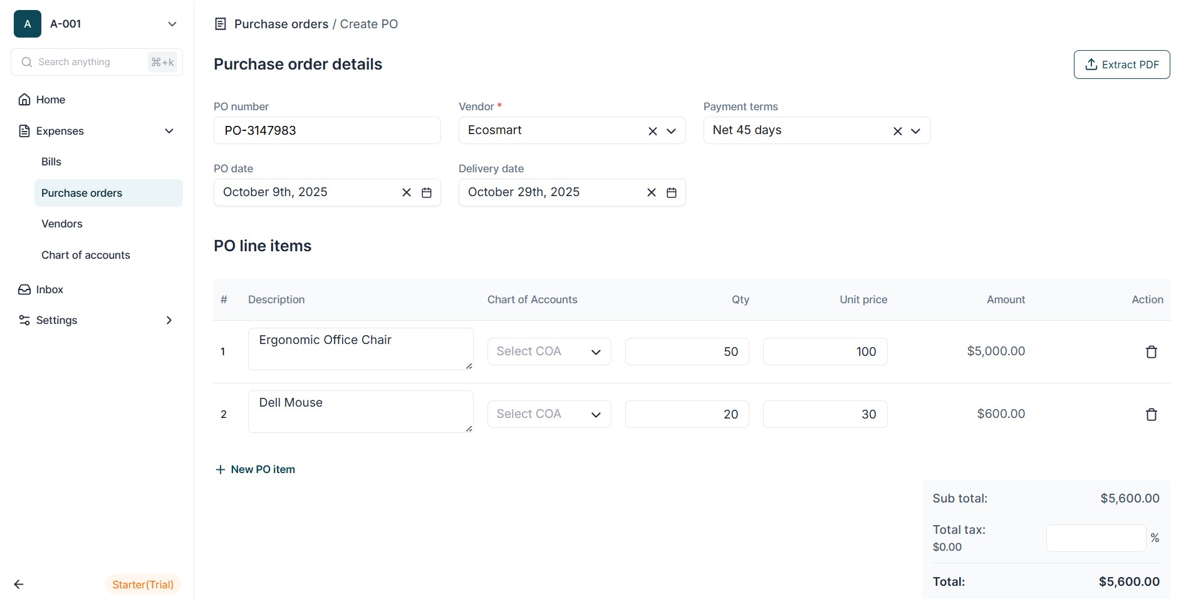Delete the Ergonomic Office Chair line item

click(1151, 352)
